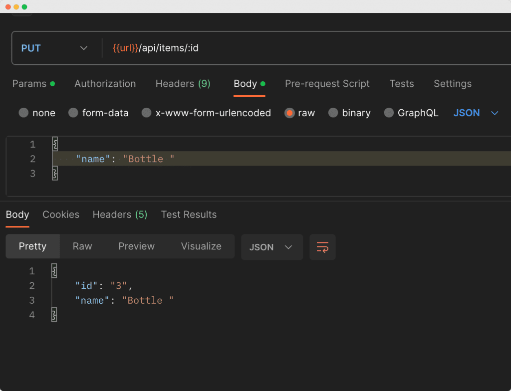Click line 2 of the request body editor
This screenshot has width=511, height=391.
[281, 159]
